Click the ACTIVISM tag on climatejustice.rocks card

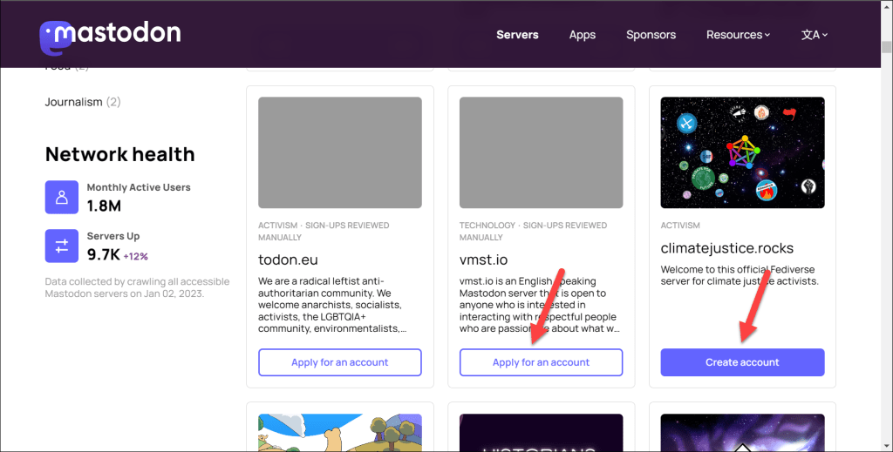pyautogui.click(x=680, y=226)
